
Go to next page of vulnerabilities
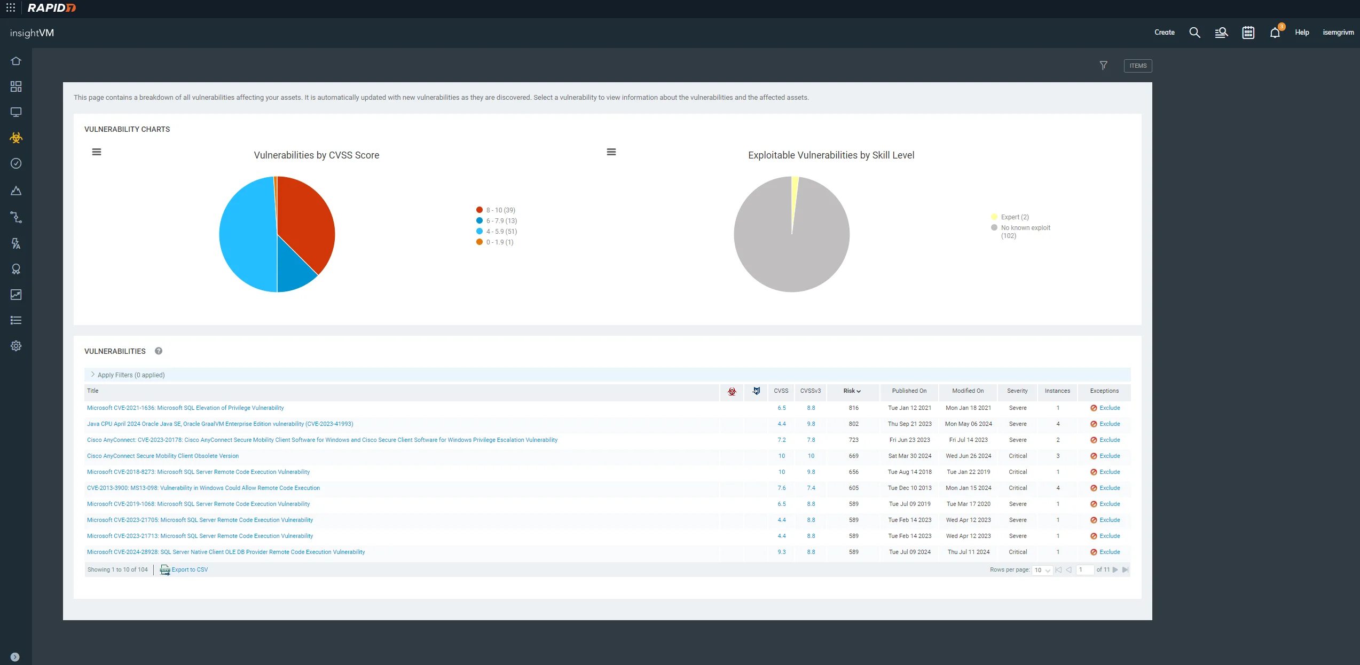pyautogui.click(x=1115, y=570)
